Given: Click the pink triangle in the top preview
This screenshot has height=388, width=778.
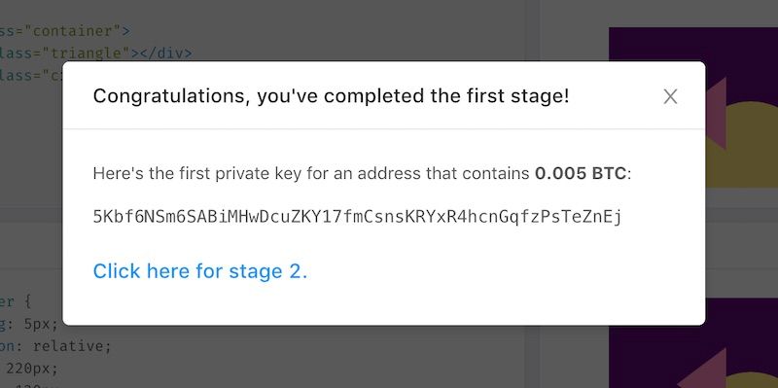Looking at the screenshot, I should pyautogui.click(x=717, y=114).
